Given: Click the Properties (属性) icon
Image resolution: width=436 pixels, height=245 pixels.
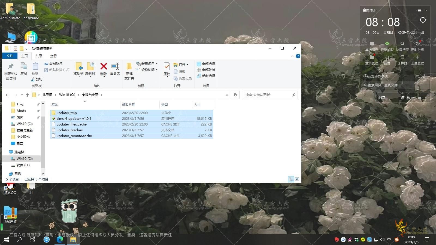Looking at the screenshot, I should (167, 66).
